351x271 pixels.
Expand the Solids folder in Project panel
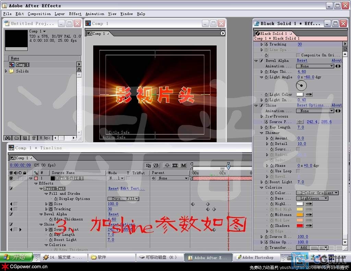(x=6, y=71)
